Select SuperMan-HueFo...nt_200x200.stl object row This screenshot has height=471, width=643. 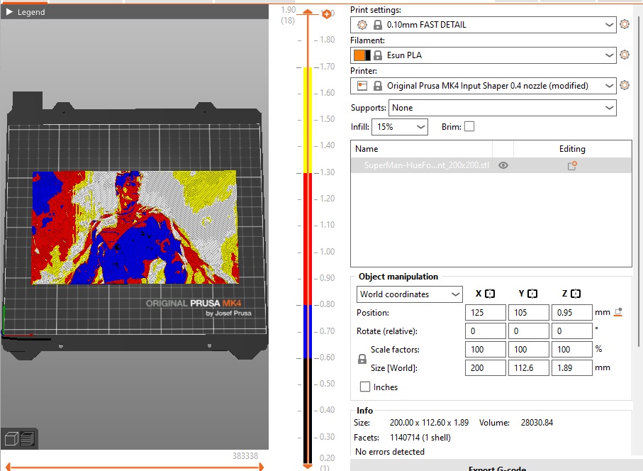tap(491, 165)
